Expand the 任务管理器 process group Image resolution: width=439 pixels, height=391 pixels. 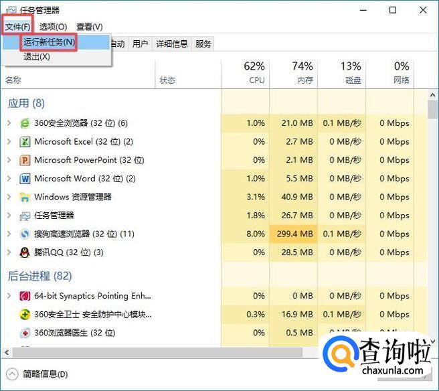point(9,216)
